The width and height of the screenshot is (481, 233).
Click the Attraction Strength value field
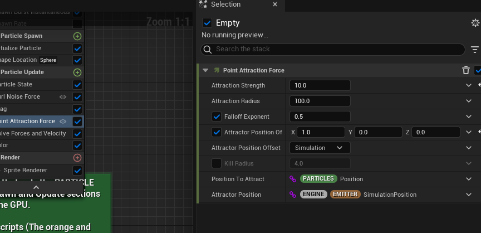coord(320,85)
